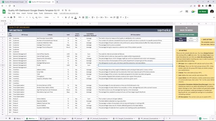Switch to the CY_Target sheet tab
The width and height of the screenshot is (216, 121).
pos(62,119)
